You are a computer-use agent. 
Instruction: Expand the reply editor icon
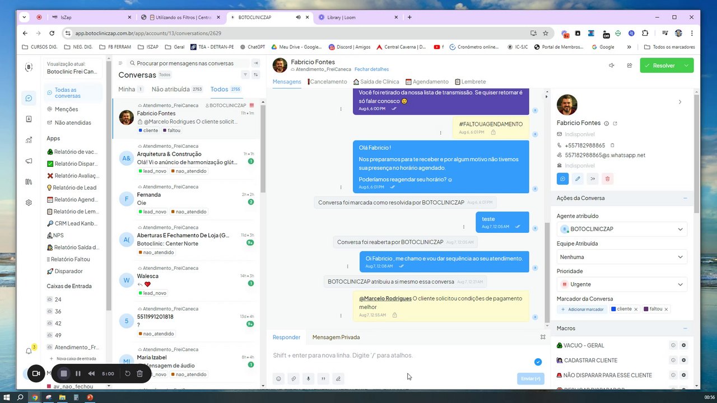point(543,337)
